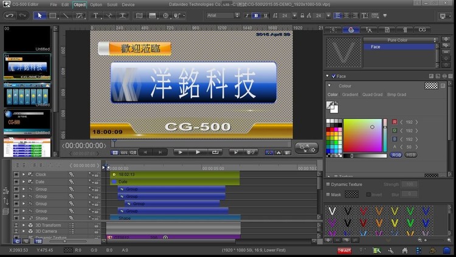Click the right text alignment icon
This screenshot has width=456, height=257.
(355, 15)
